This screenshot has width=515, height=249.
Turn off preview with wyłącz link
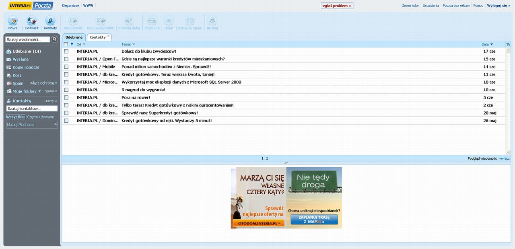[x=505, y=158]
